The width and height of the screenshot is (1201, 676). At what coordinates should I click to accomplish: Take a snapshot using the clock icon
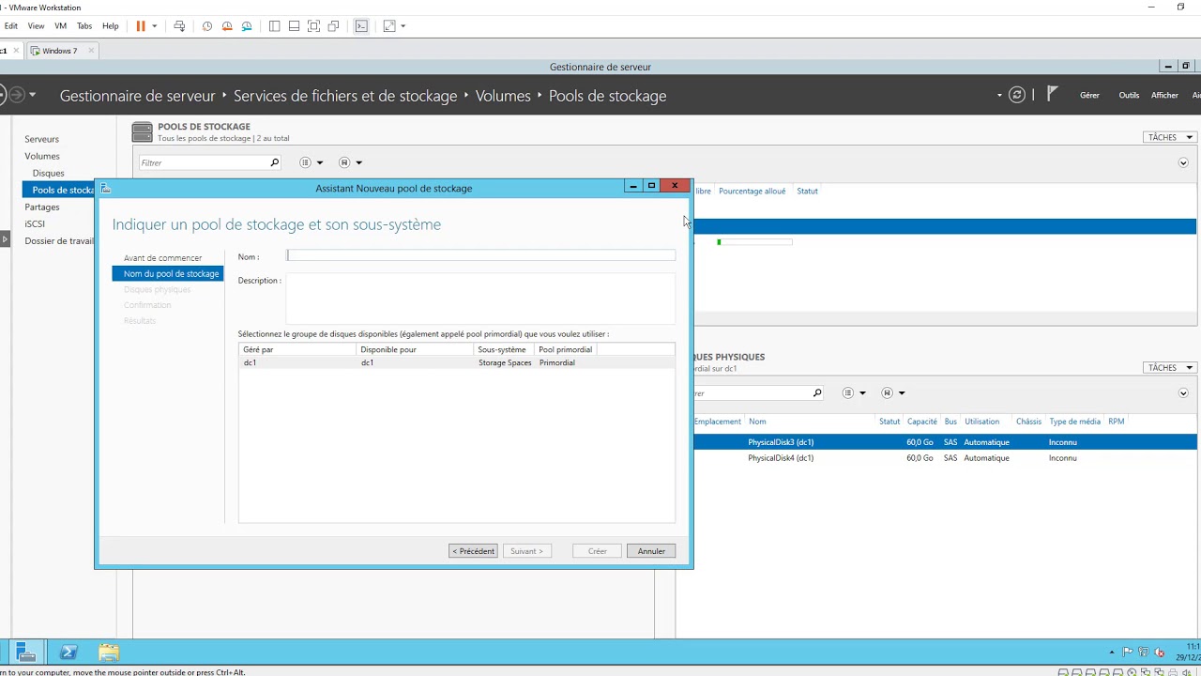pyautogui.click(x=207, y=26)
